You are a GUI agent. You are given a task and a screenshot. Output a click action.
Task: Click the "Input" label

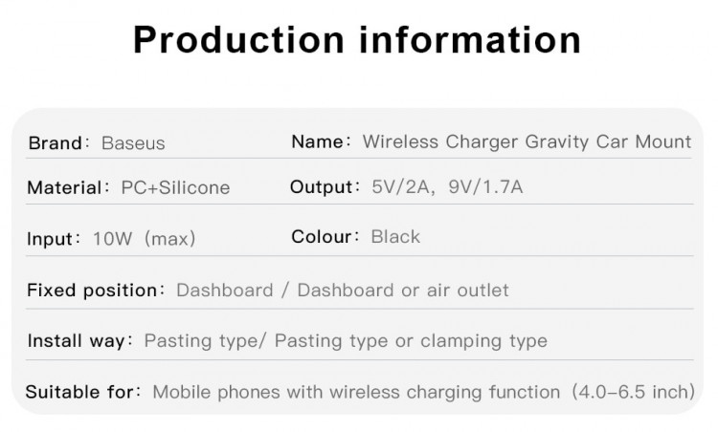51,238
